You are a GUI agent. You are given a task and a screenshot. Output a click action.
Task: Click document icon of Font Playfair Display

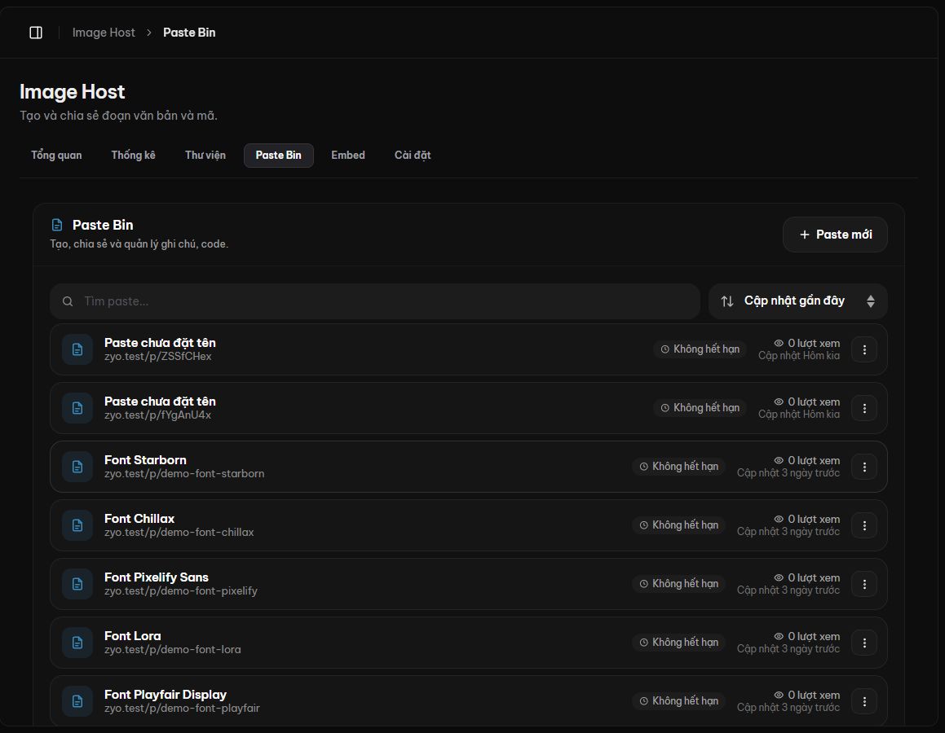pyautogui.click(x=77, y=701)
